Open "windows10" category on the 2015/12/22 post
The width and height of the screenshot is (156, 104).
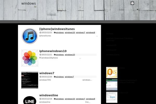tap(70, 32)
